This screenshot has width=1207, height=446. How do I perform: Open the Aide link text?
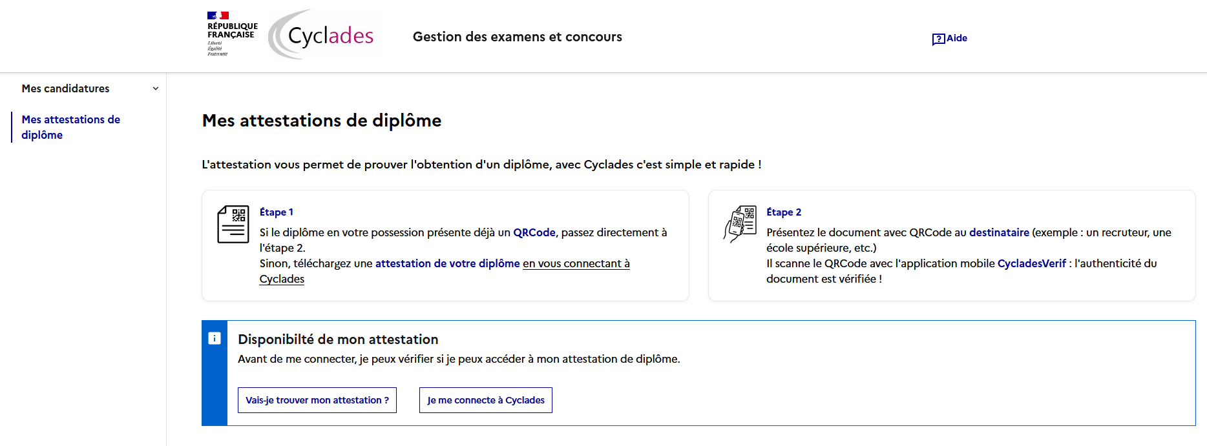point(956,38)
